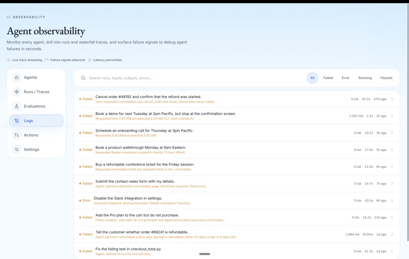Image resolution: width=409 pixels, height=259 pixels.
Task: Click the Live trace streaming pulse icon
Action: pos(9,60)
